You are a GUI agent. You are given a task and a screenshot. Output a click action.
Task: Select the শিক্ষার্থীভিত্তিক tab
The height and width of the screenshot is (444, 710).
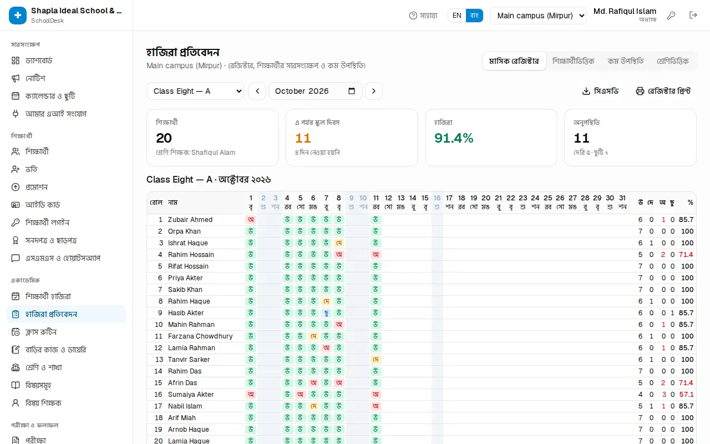click(574, 61)
